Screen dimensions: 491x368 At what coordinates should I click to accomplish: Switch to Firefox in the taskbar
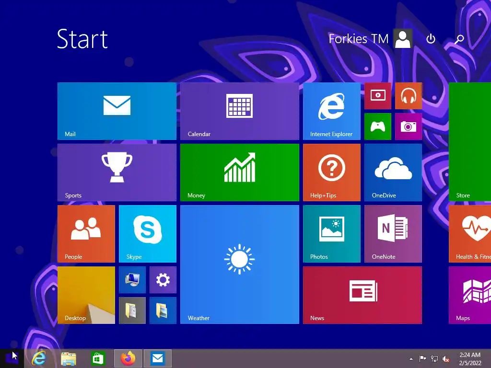tap(128, 358)
